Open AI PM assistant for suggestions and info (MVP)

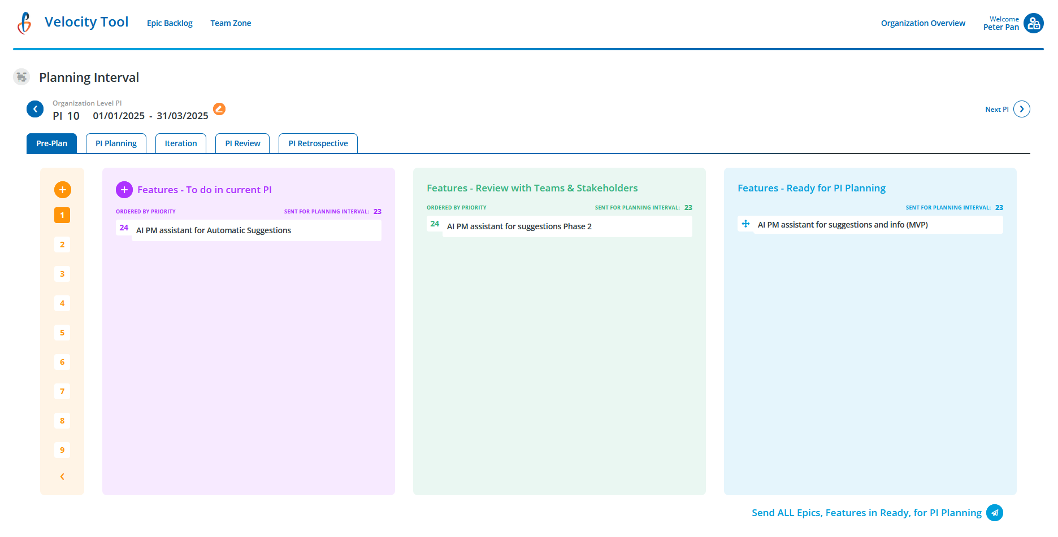tap(878, 225)
